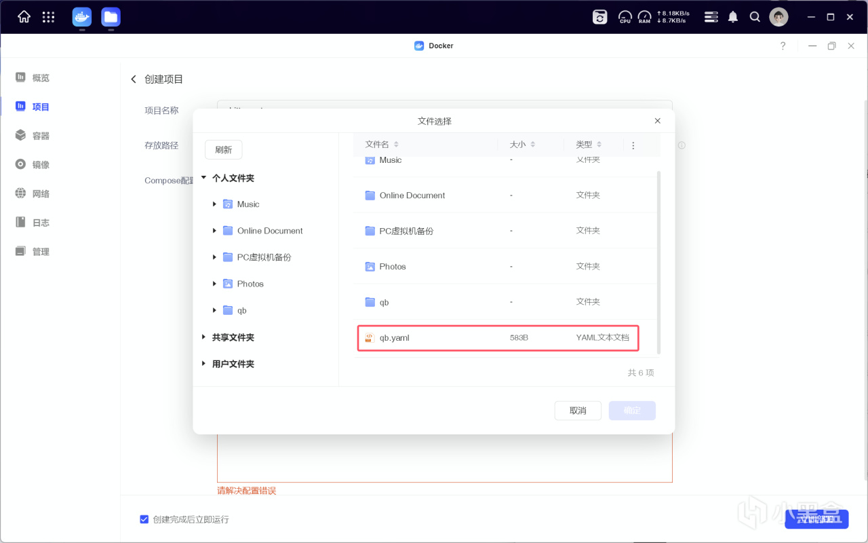The image size is (868, 543).
Task: Expand the 用户文件夹 tree node
Action: pos(203,364)
